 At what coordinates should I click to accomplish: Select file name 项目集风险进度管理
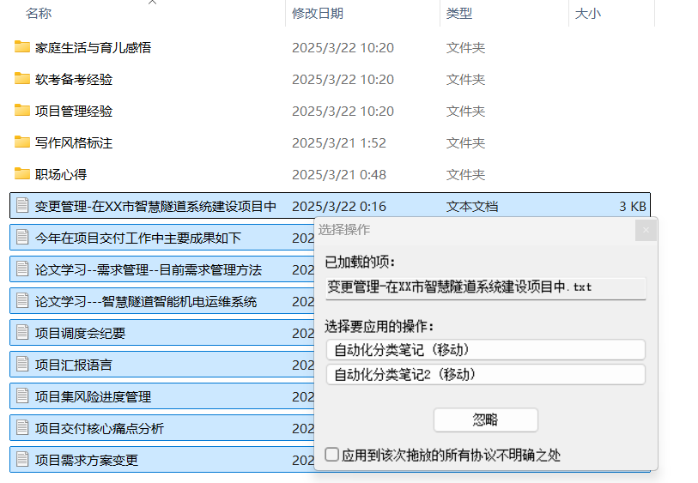click(x=93, y=396)
